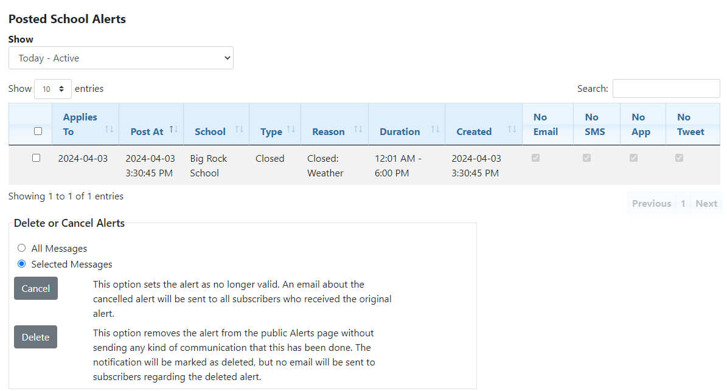Sort by Created date arrow icon
The height and width of the screenshot is (391, 727).
[512, 130]
